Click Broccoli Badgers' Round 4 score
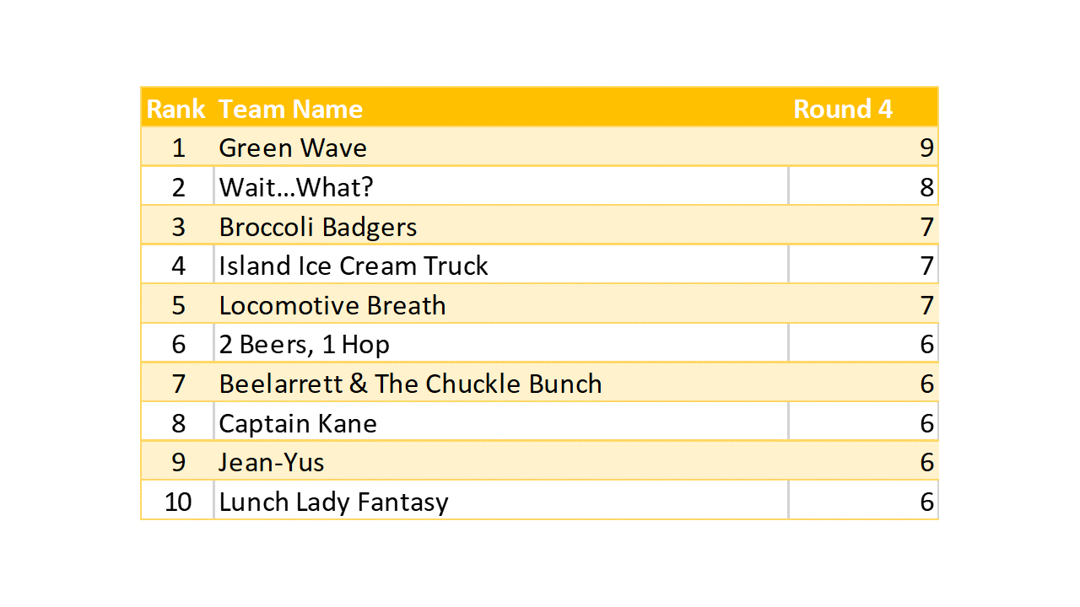The height and width of the screenshot is (607, 1080). click(926, 227)
